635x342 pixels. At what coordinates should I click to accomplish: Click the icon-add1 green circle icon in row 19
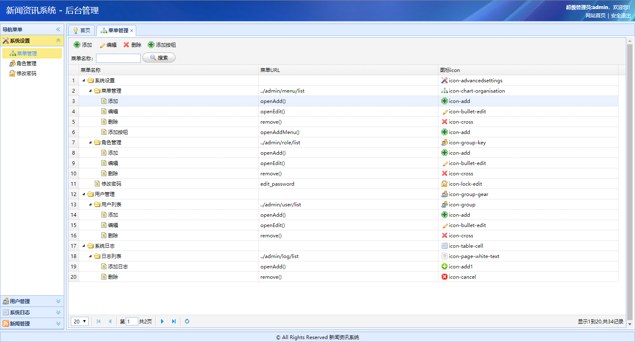click(445, 266)
